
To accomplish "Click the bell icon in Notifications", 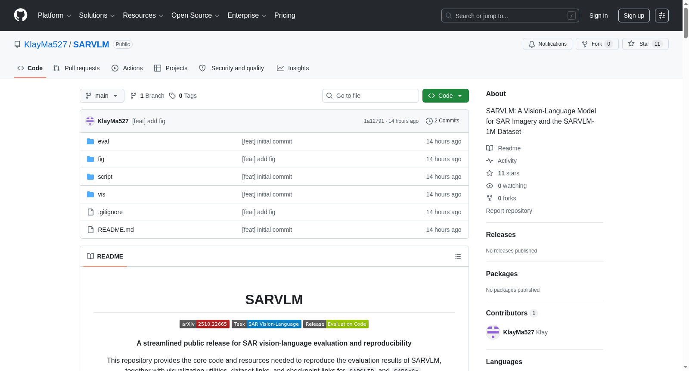I will pos(532,44).
